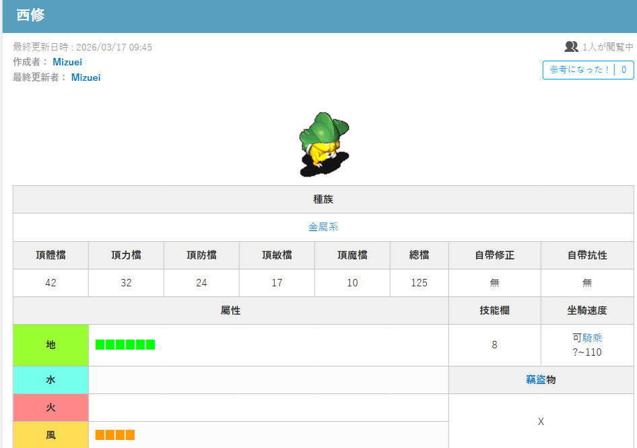Open the 竊盜物 link

point(536,380)
